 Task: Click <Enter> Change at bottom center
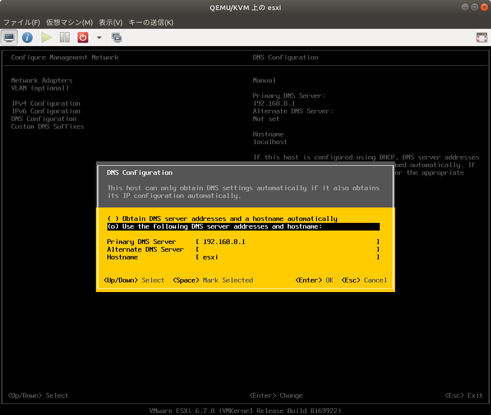276,395
